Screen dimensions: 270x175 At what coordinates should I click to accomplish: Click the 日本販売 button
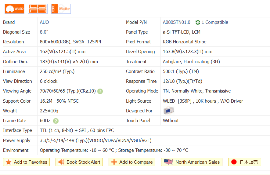(244, 162)
